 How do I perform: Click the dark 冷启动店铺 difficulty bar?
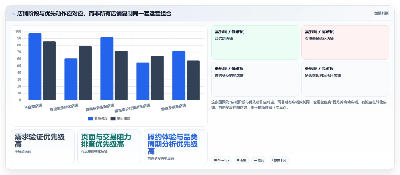coord(49,71)
